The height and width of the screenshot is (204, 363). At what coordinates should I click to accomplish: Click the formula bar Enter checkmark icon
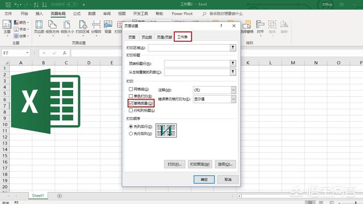54,53
